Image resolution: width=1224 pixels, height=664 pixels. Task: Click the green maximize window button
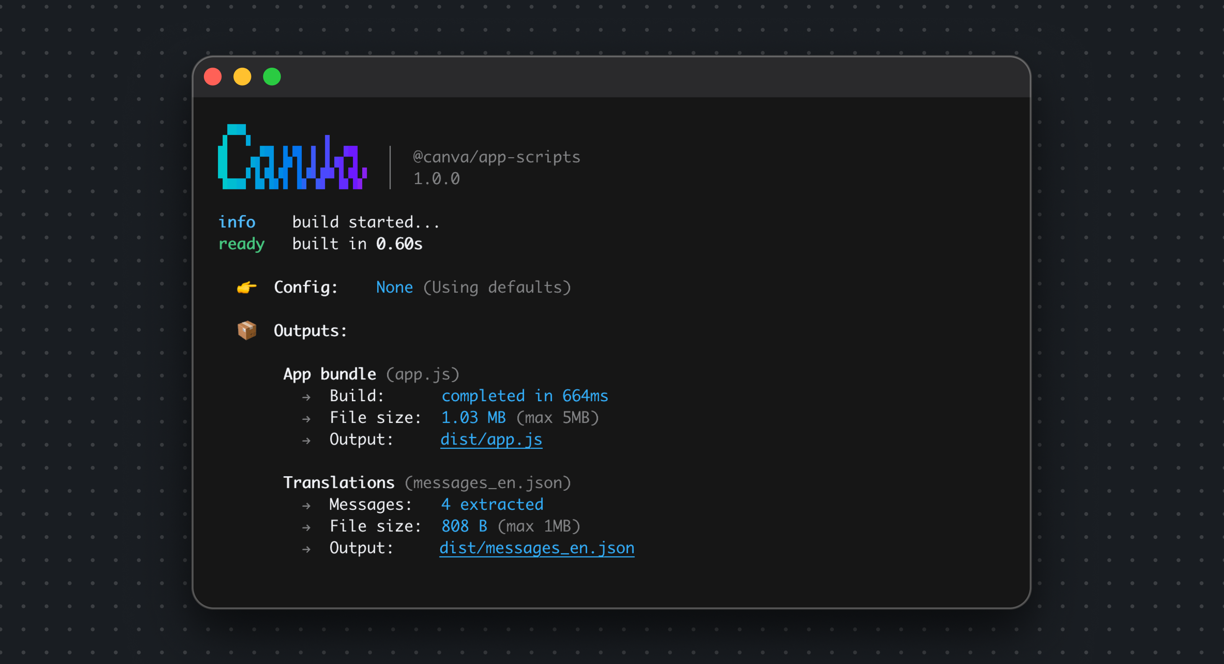272,76
